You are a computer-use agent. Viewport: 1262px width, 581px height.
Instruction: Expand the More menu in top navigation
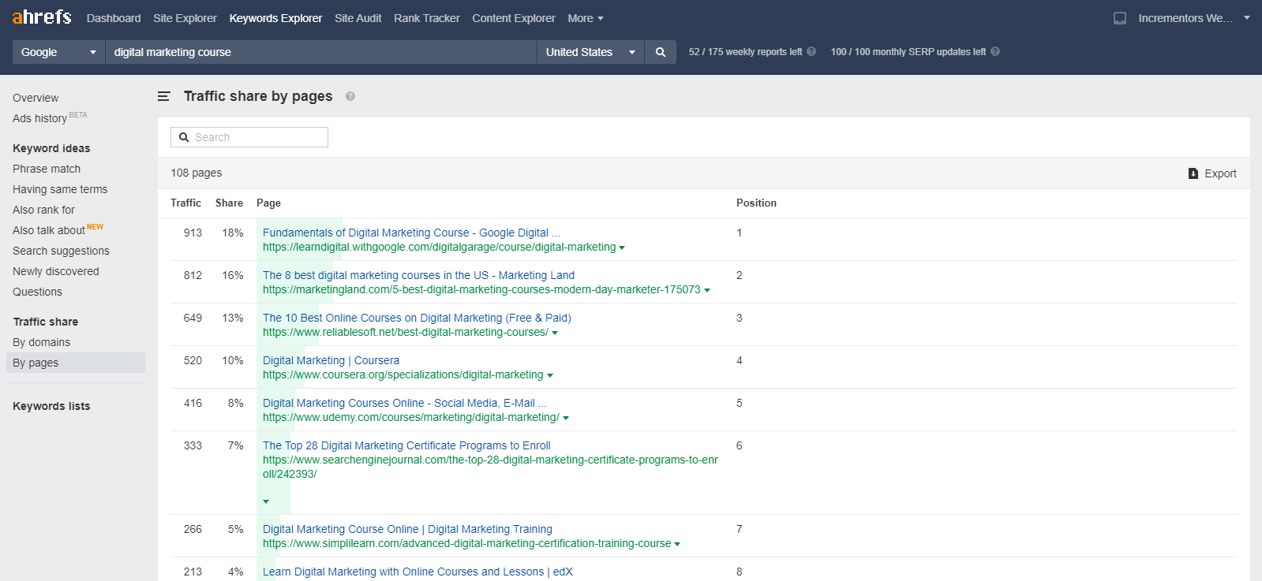pos(586,18)
